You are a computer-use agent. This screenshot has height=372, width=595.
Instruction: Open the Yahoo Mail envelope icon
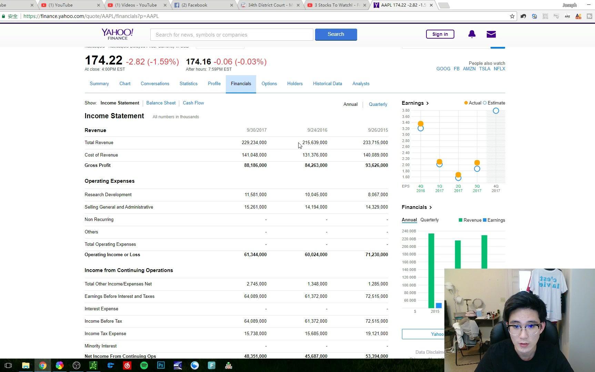tap(491, 34)
